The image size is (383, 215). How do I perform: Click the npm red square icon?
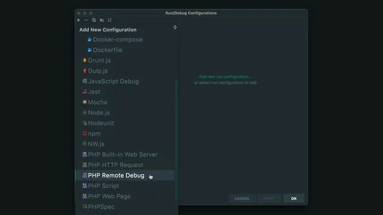(x=84, y=133)
